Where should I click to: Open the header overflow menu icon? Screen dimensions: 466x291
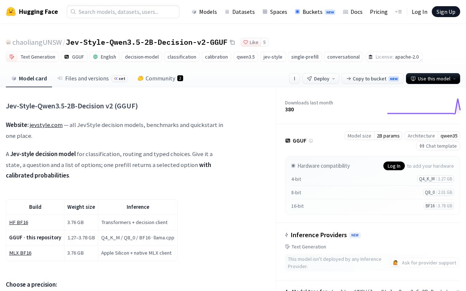[x=398, y=12]
